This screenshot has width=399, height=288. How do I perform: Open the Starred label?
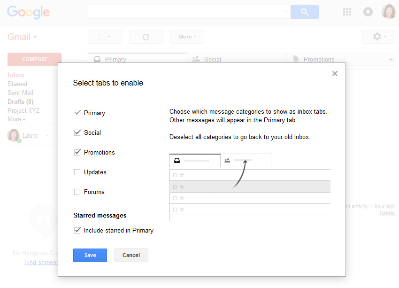(17, 84)
